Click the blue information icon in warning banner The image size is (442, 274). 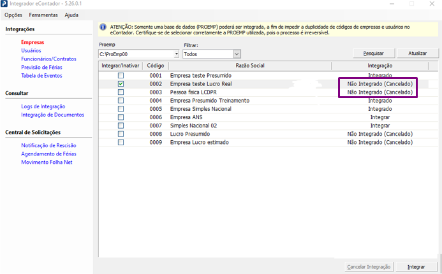point(103,27)
